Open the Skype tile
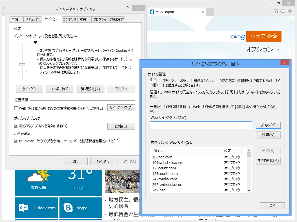 tap(80, 208)
